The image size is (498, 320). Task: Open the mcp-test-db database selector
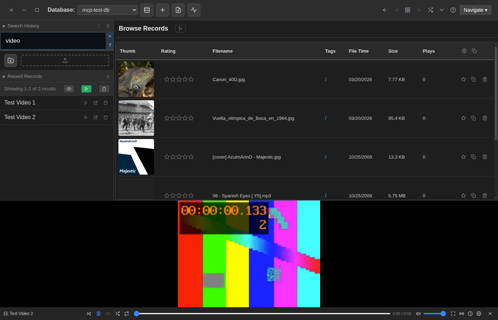[107, 10]
